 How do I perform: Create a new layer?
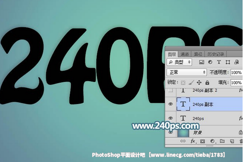click(x=232, y=141)
